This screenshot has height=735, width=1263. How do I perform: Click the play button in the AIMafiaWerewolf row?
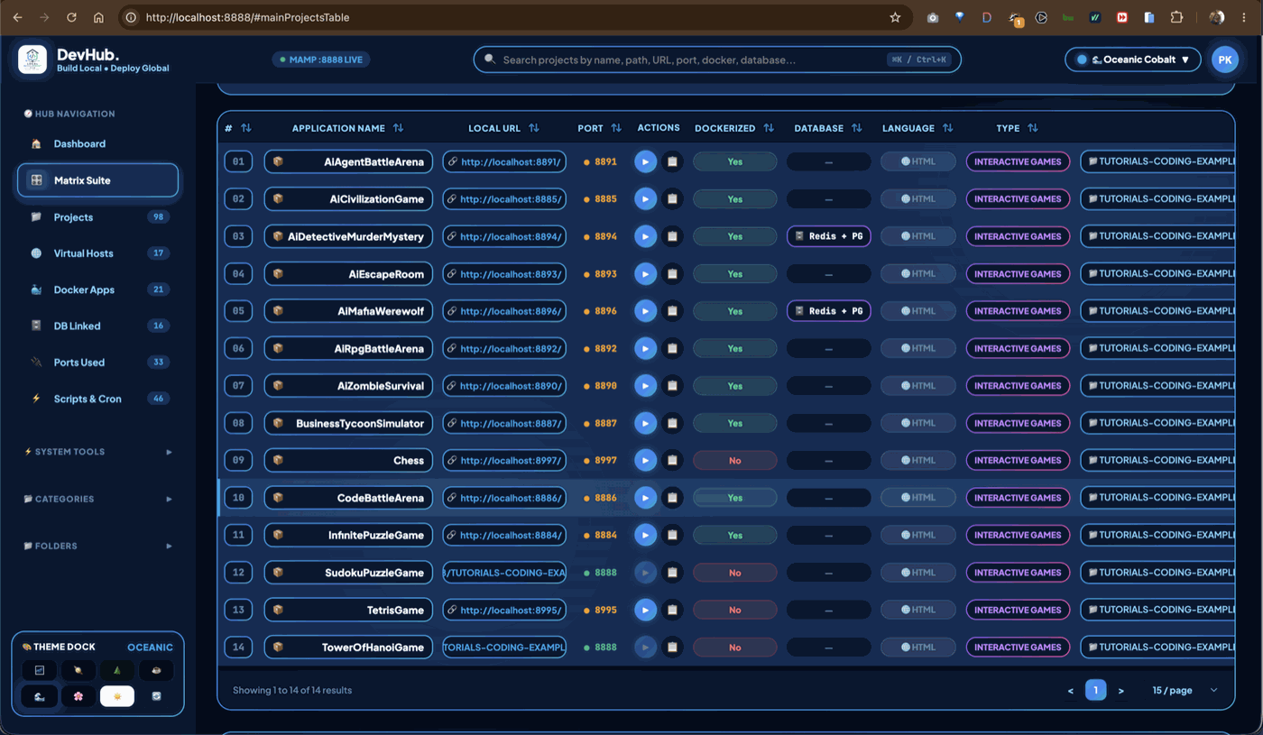click(645, 311)
